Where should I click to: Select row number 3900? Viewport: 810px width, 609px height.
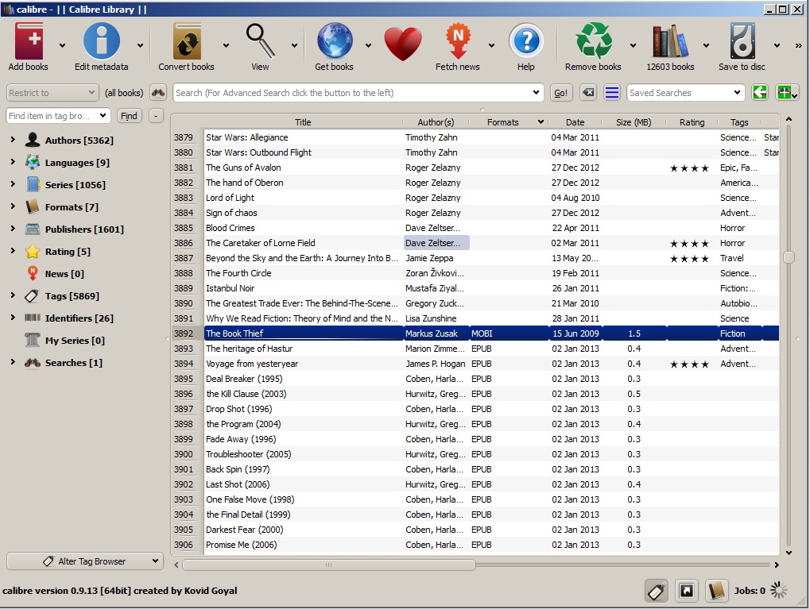click(x=184, y=454)
